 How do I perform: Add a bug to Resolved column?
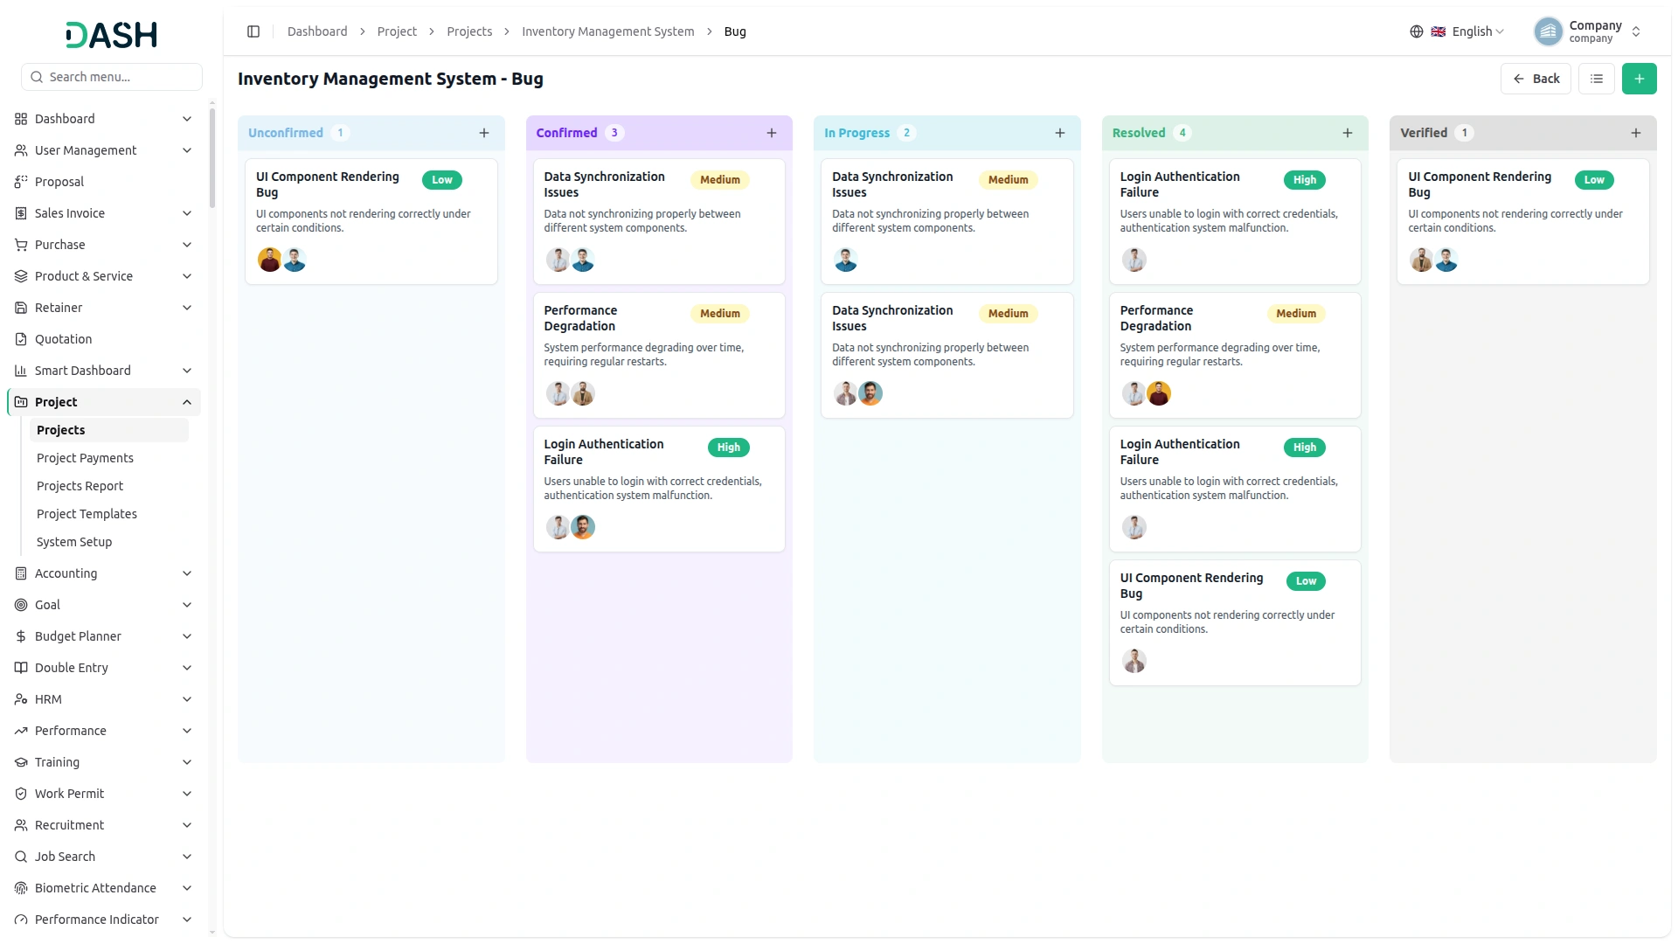click(1348, 133)
